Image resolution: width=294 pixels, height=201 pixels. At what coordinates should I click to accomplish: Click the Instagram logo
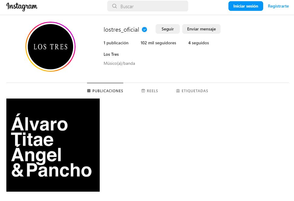[22, 7]
